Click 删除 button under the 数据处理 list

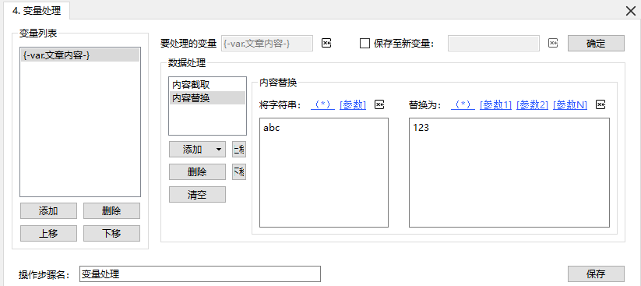[x=197, y=172]
